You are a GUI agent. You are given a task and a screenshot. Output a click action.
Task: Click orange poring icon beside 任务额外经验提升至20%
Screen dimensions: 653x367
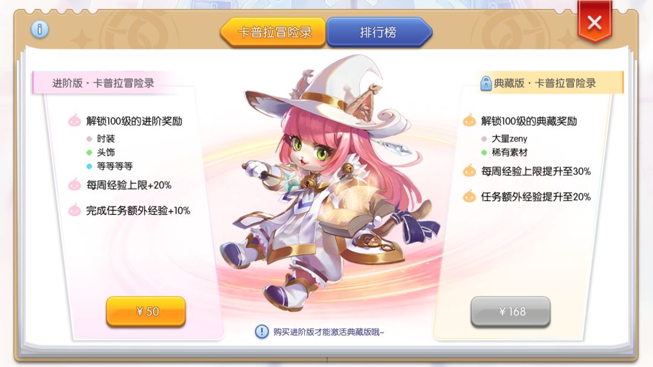[469, 196]
